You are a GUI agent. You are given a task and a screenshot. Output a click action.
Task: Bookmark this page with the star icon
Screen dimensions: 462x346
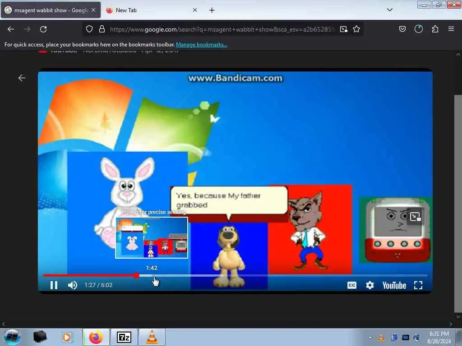click(x=356, y=29)
